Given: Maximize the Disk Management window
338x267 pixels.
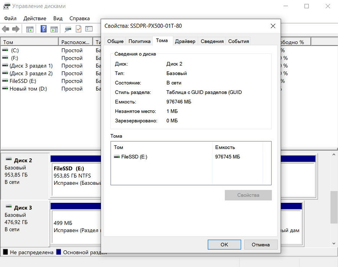Looking at the screenshot, I should click(306, 6).
